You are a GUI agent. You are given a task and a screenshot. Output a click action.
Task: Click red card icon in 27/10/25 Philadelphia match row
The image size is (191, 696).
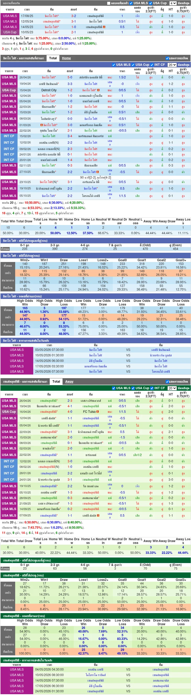[98, 172]
